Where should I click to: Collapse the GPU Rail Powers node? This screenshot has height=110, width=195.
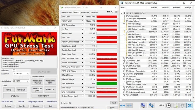(124, 34)
